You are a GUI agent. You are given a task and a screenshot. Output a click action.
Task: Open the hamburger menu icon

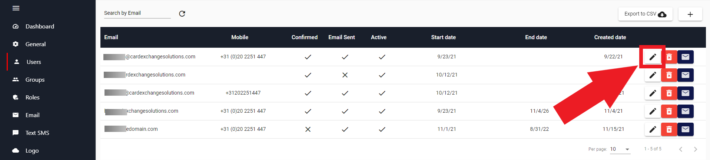[x=16, y=8]
